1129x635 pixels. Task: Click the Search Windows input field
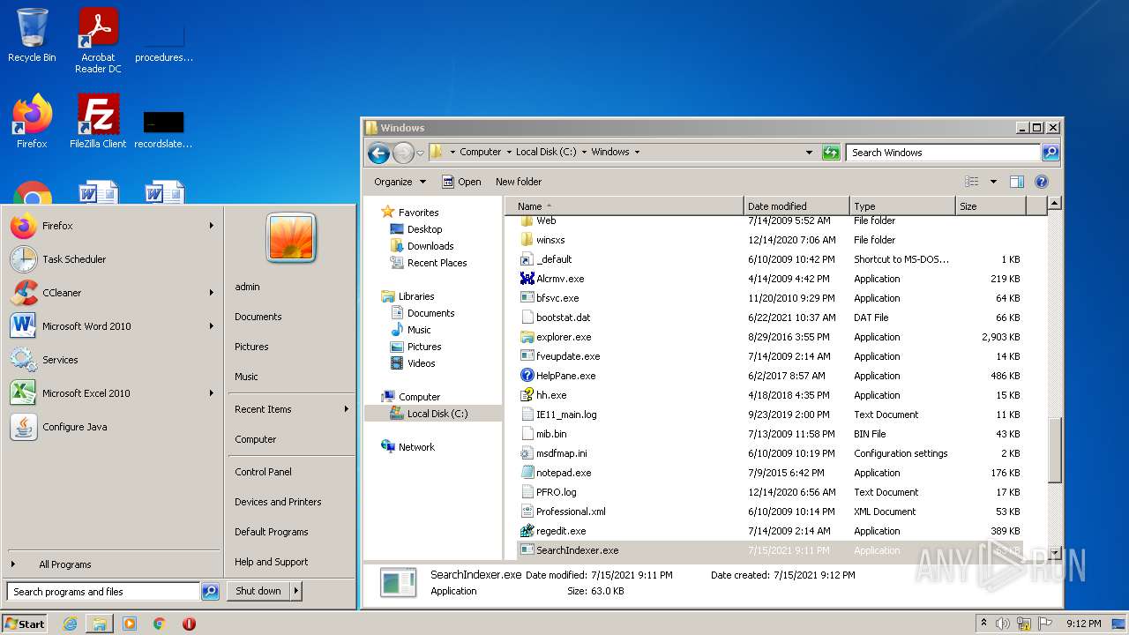tap(941, 153)
